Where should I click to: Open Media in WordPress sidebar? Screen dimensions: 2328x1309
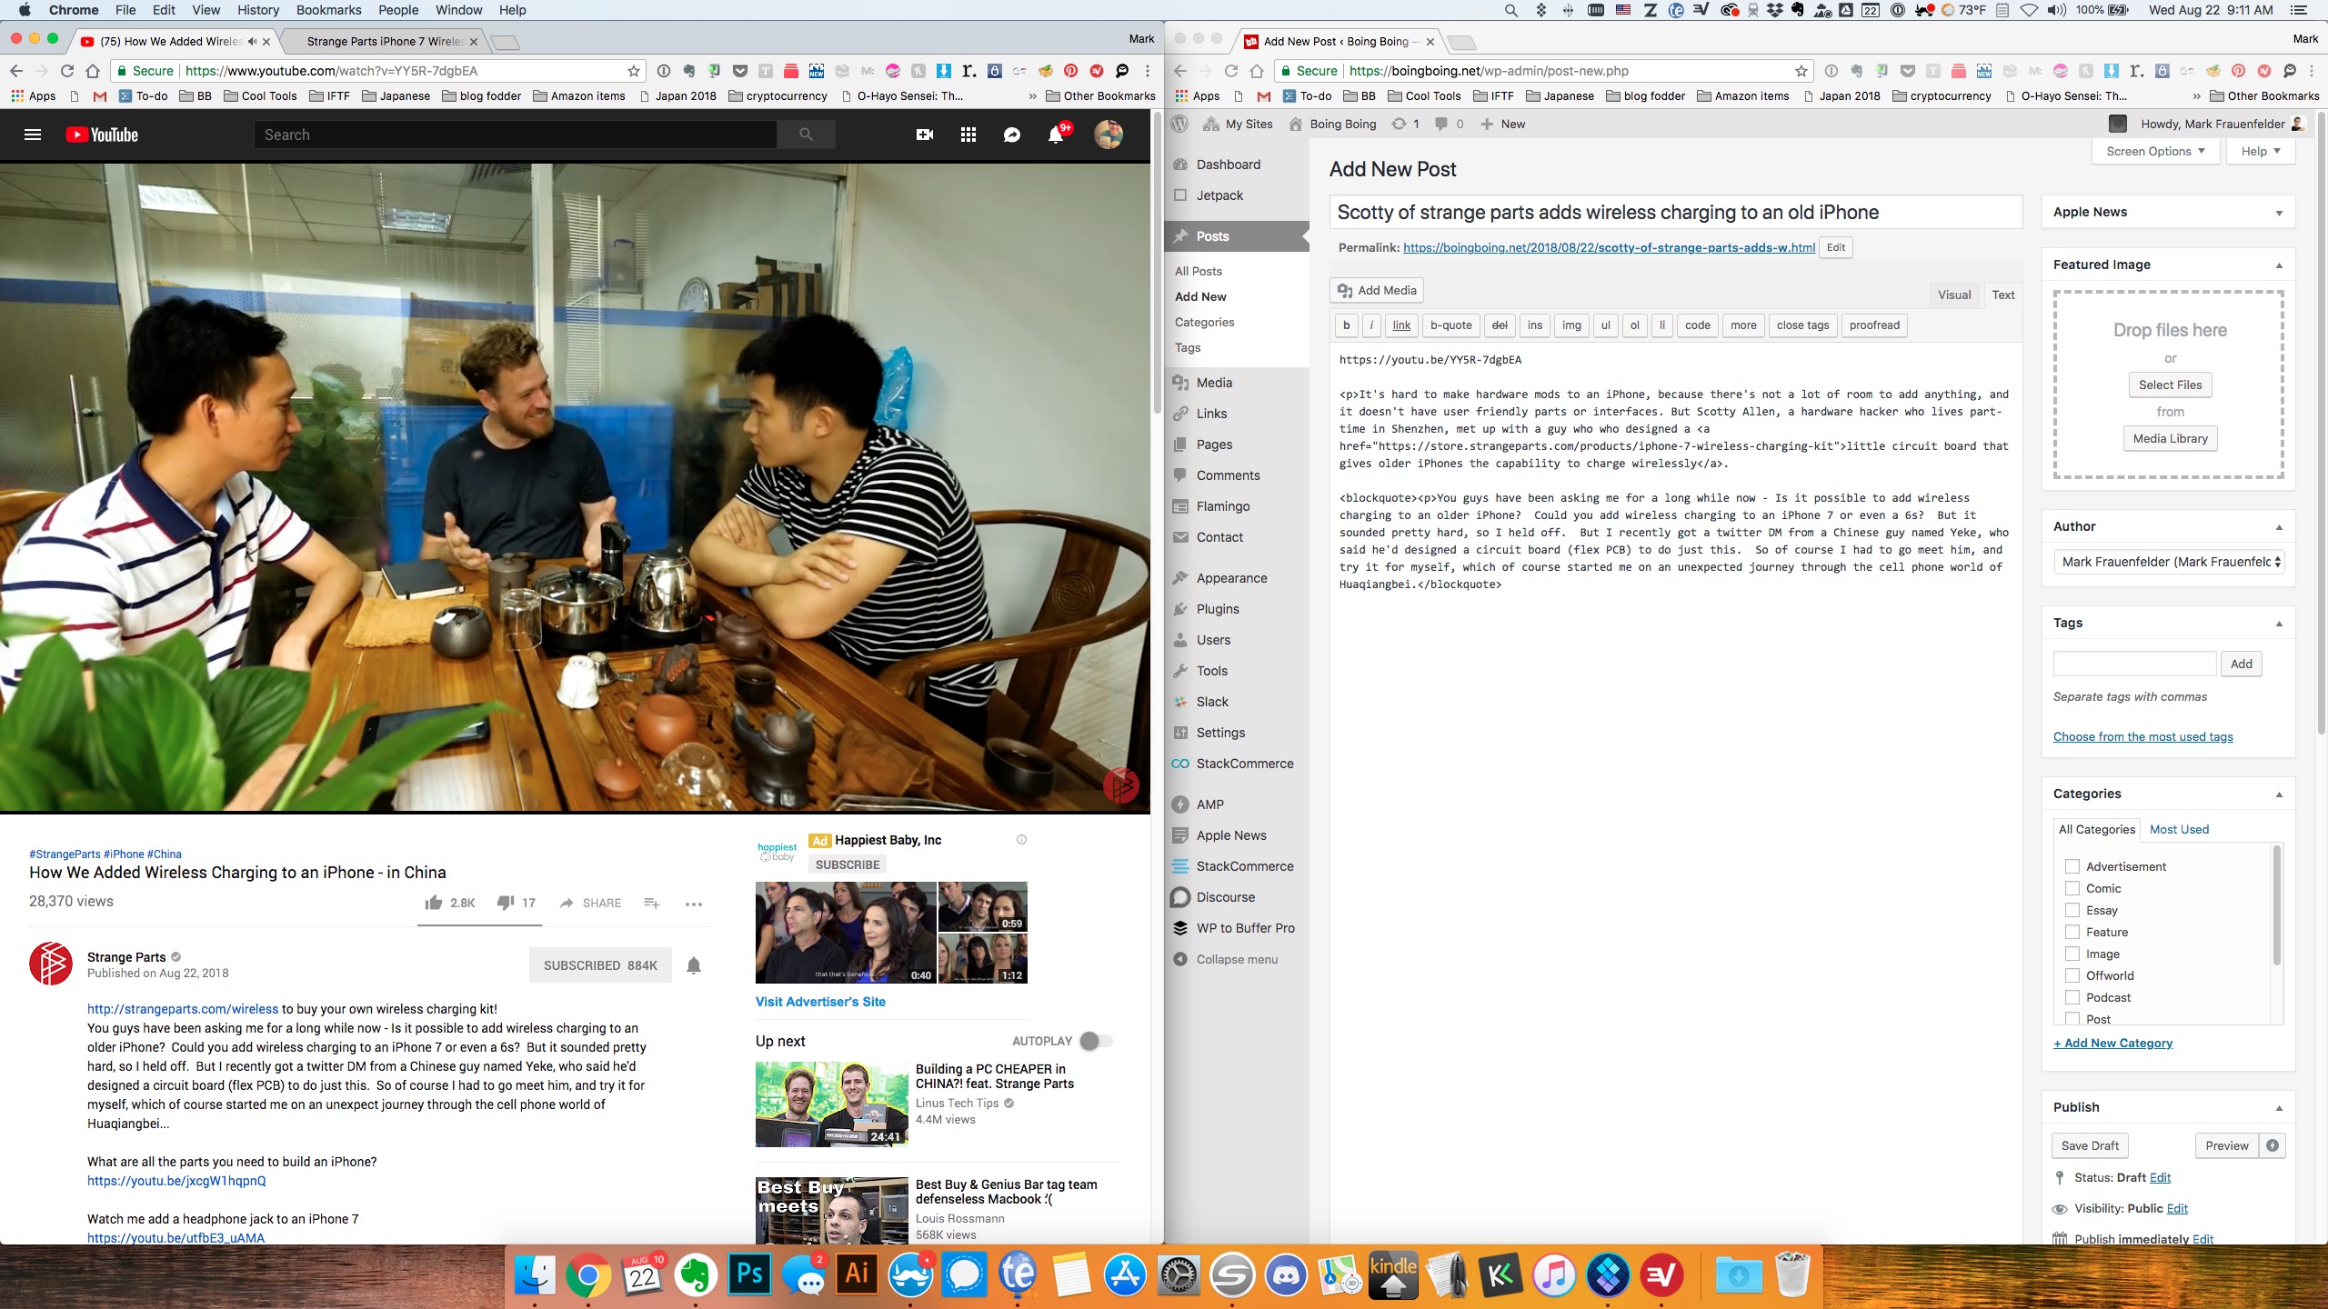pos(1214,383)
